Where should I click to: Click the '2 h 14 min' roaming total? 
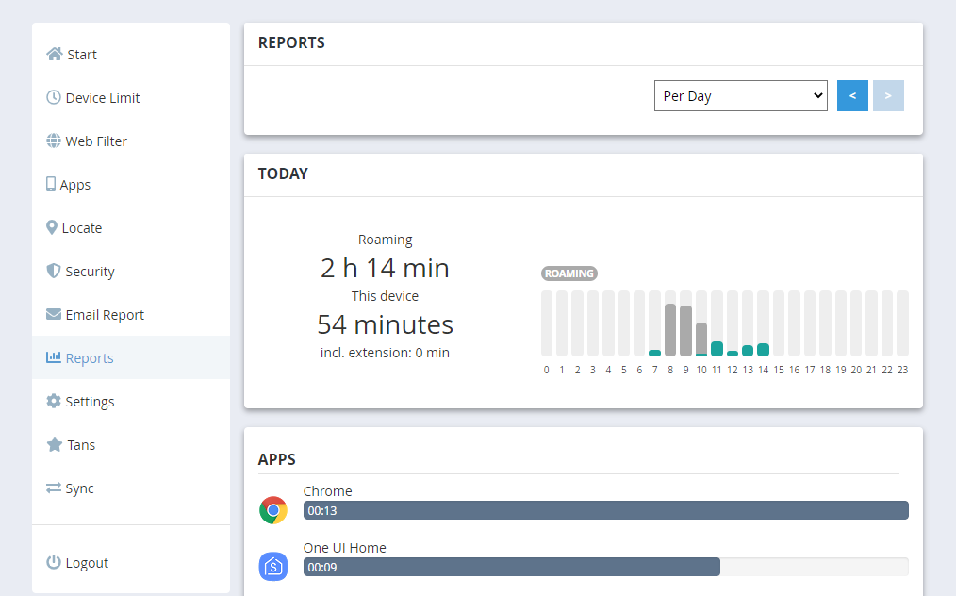pos(385,268)
